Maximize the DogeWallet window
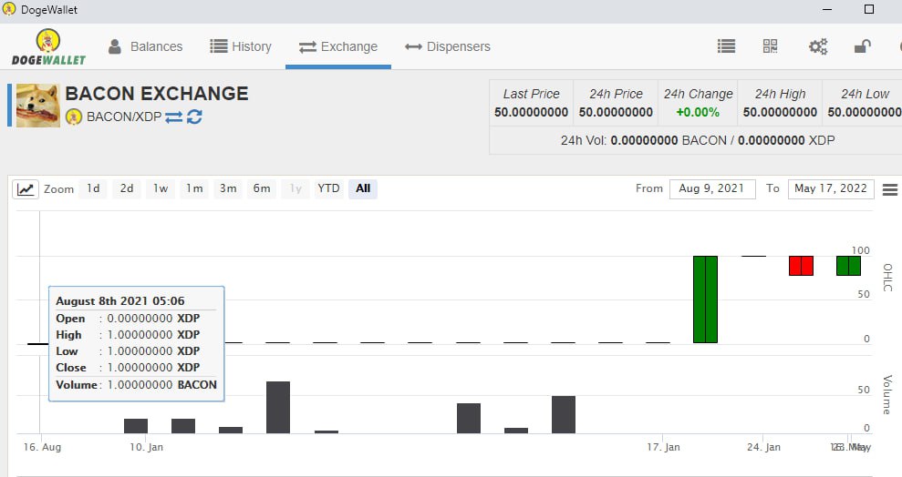The width and height of the screenshot is (902, 477). tap(869, 9)
